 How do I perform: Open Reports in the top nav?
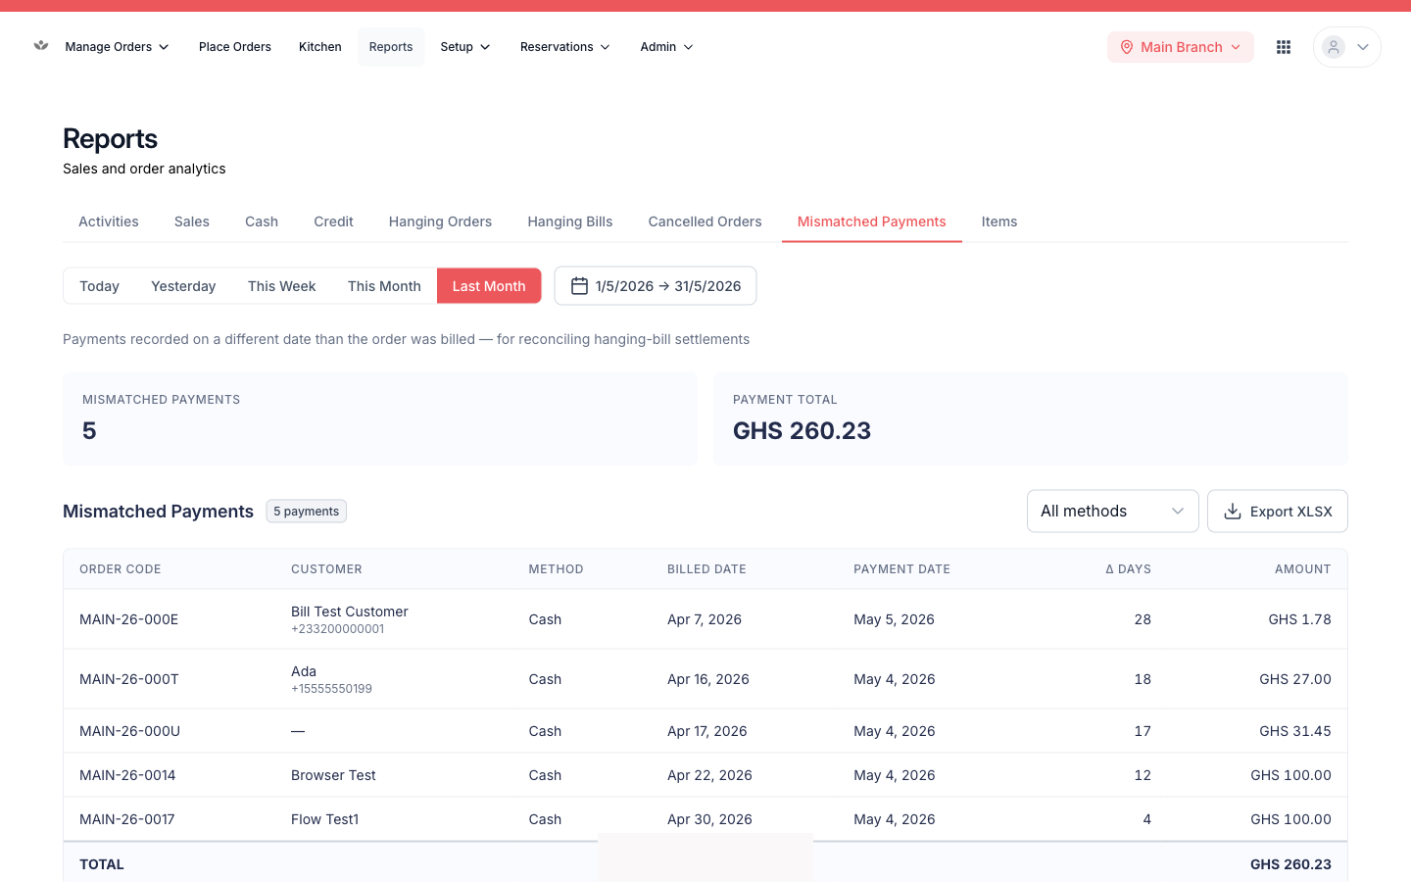coord(391,47)
